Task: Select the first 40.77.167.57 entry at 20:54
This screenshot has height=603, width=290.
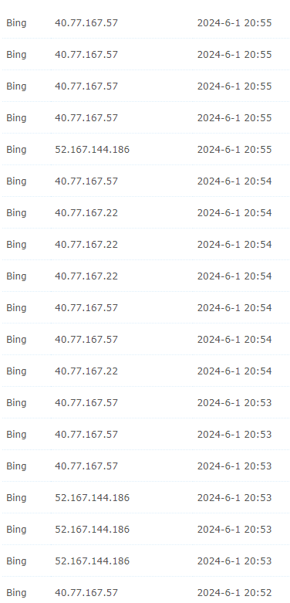Action: [x=86, y=181]
